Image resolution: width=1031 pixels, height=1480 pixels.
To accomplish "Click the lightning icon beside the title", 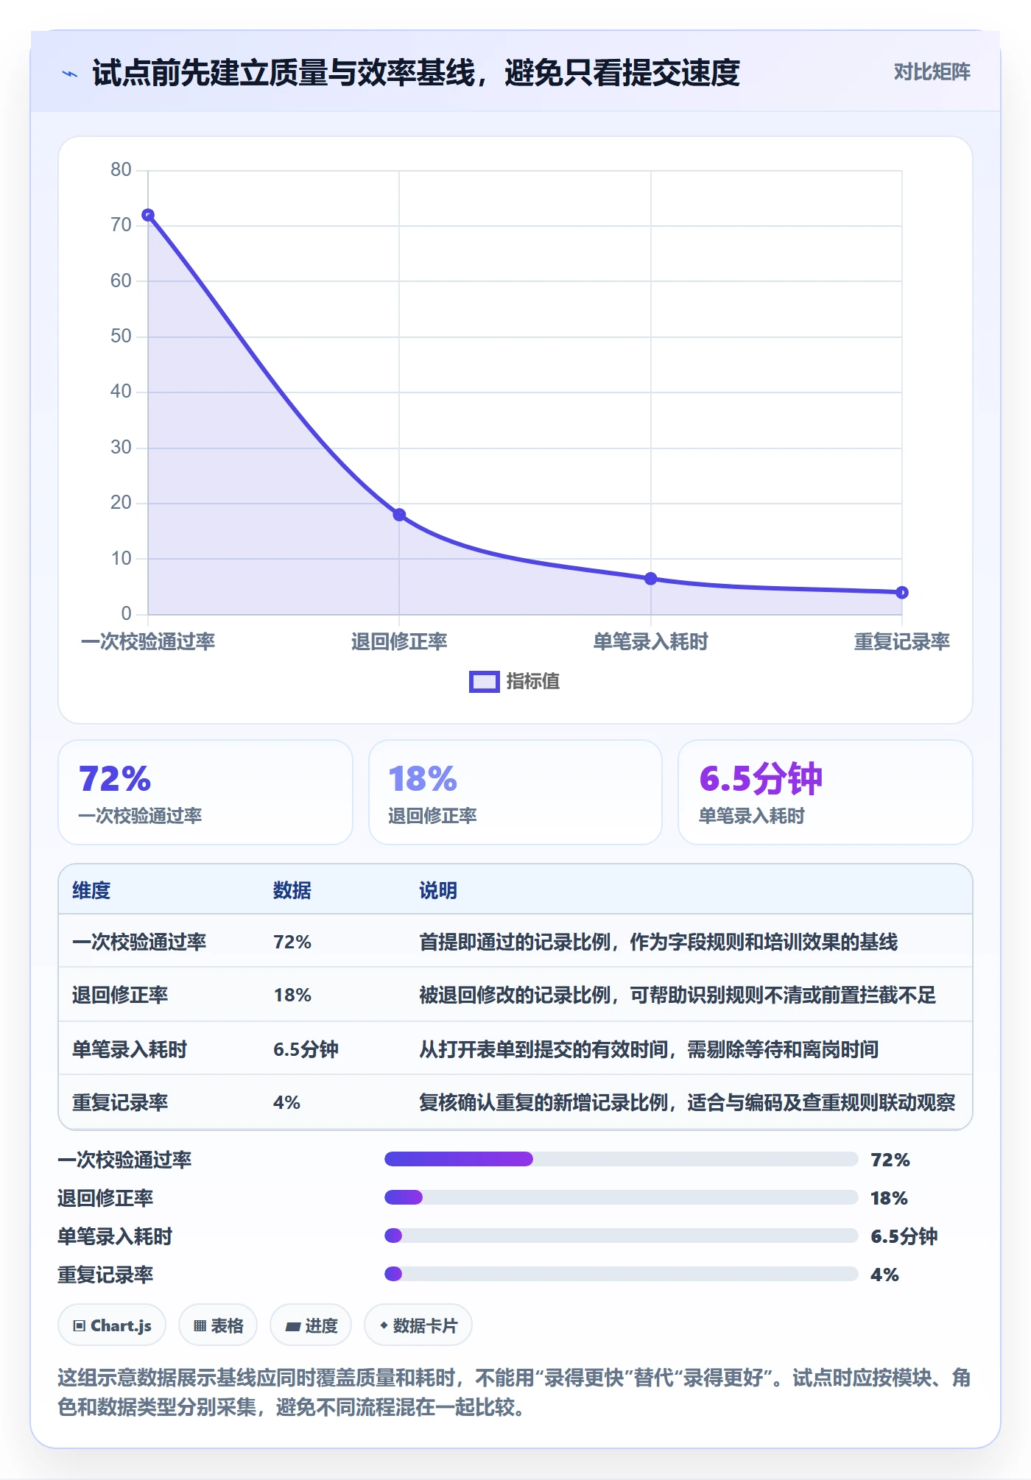I will tap(70, 74).
